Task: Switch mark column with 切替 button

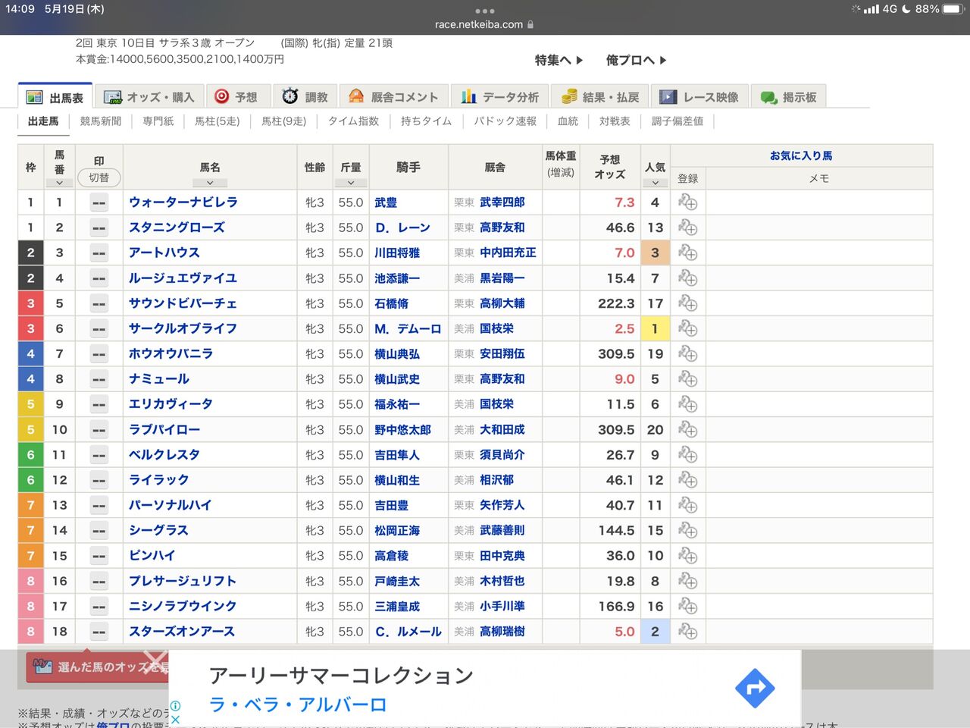Action: click(99, 177)
